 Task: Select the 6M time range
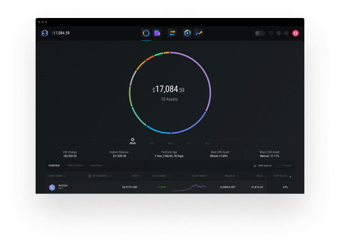[170, 143]
